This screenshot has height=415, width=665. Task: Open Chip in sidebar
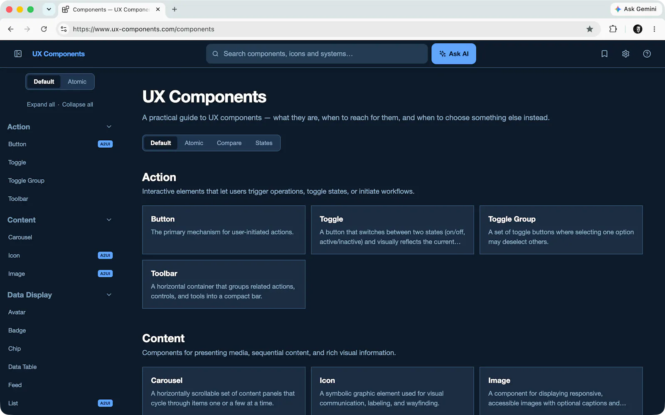15,349
